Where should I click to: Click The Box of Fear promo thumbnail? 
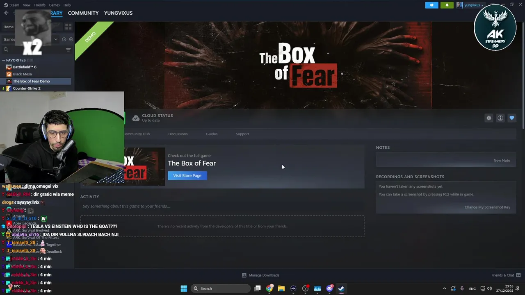click(x=144, y=166)
